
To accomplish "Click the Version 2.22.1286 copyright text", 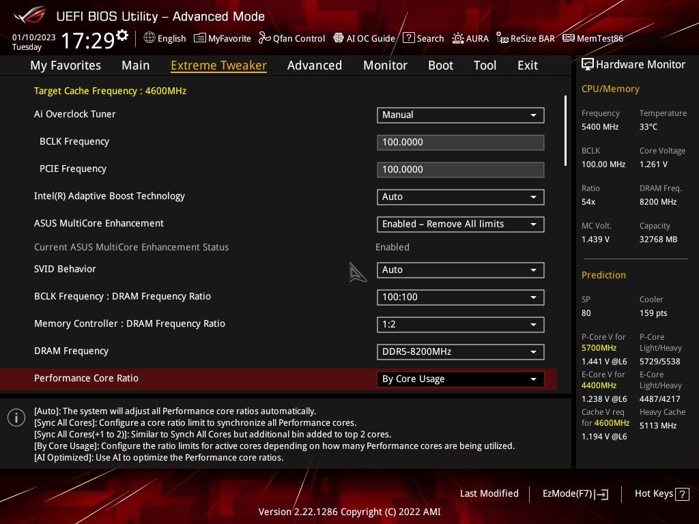I will click(x=349, y=512).
